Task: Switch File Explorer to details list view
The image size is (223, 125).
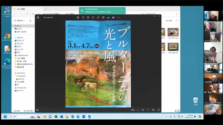Action: (176, 111)
